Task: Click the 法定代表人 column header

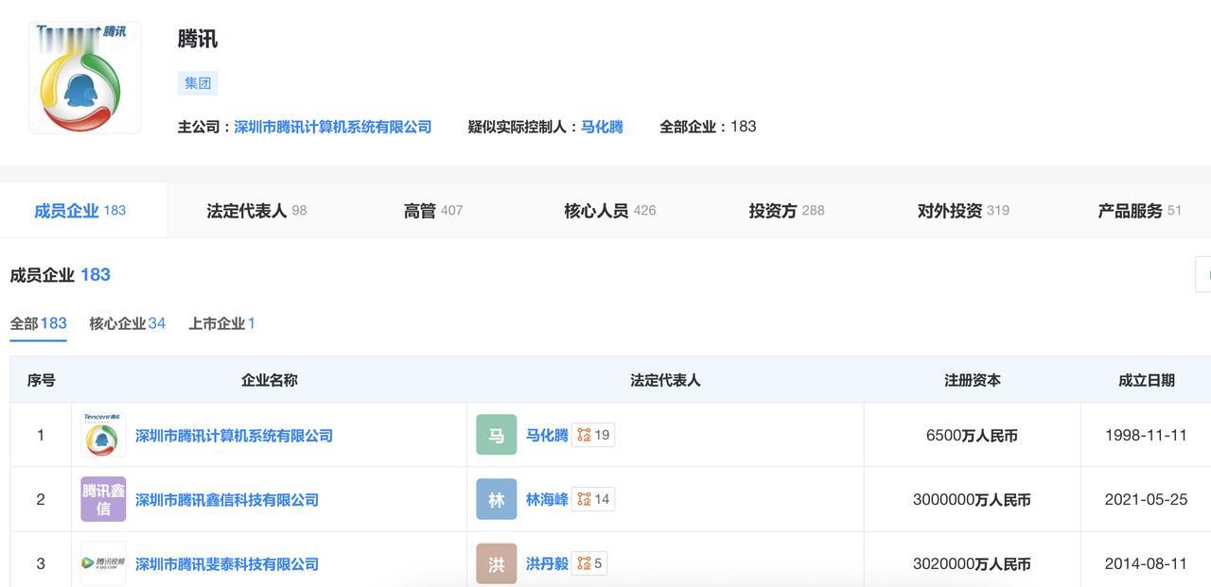Action: [x=665, y=380]
